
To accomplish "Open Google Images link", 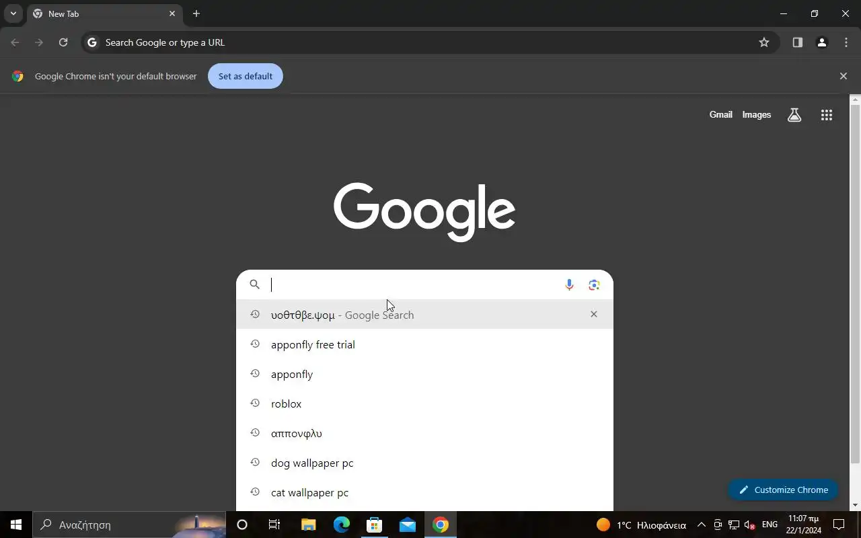I will (757, 115).
